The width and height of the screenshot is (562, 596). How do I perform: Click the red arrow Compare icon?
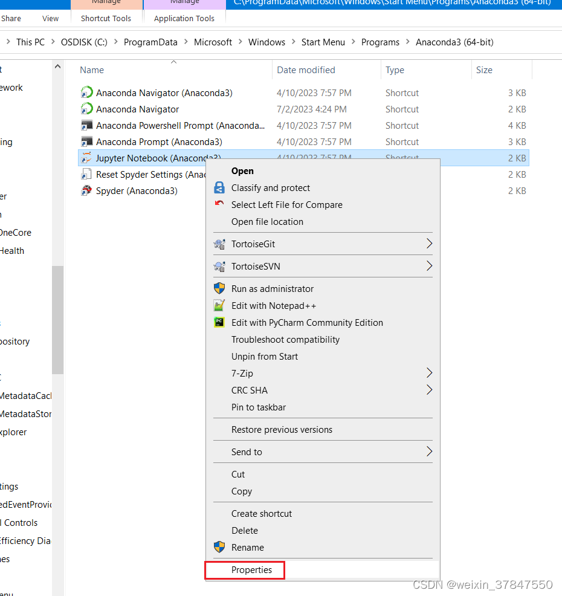click(219, 203)
